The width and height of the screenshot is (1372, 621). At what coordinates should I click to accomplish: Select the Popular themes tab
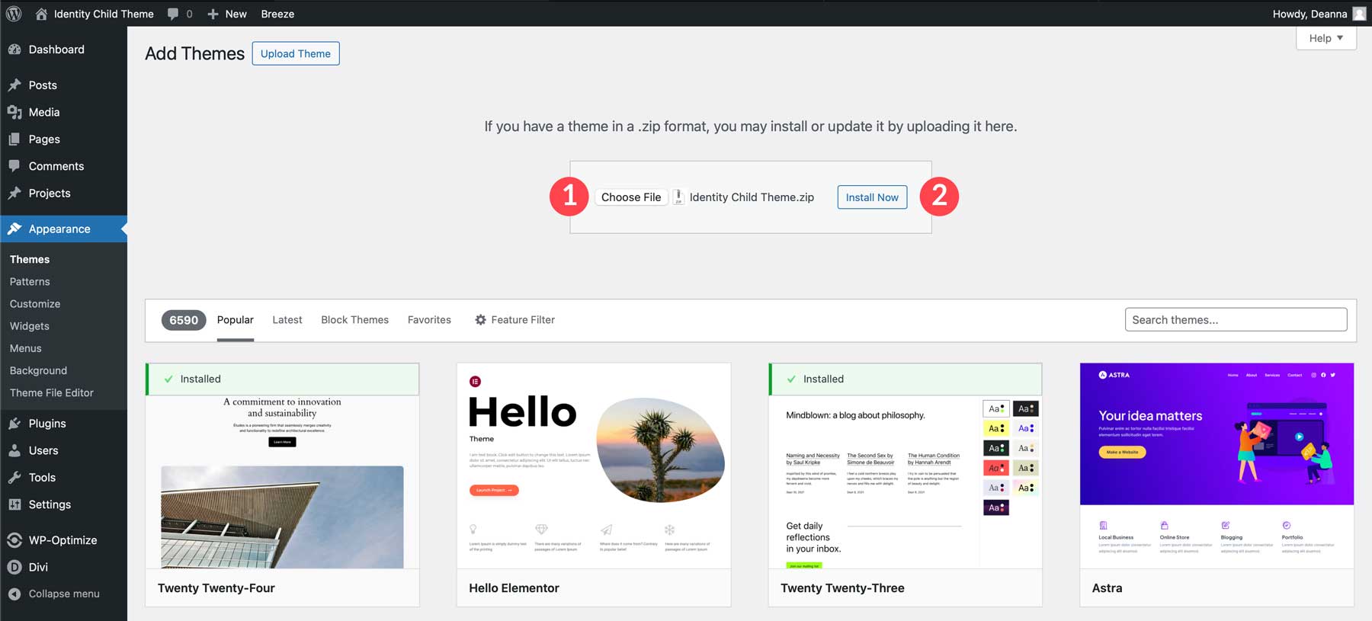[x=236, y=320]
